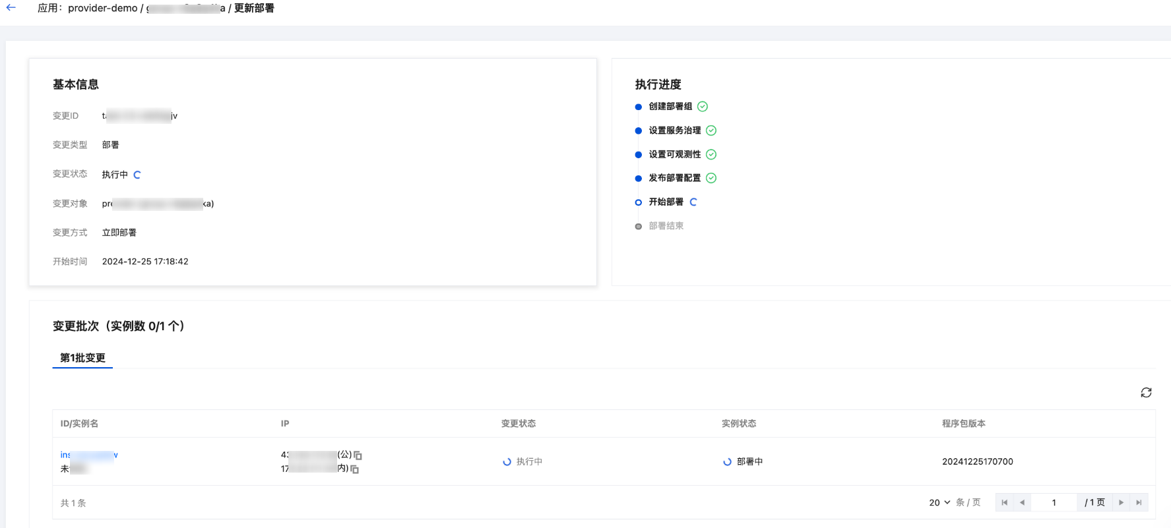The image size is (1171, 528).
Task: Click the 变更状态 column header
Action: click(519, 424)
